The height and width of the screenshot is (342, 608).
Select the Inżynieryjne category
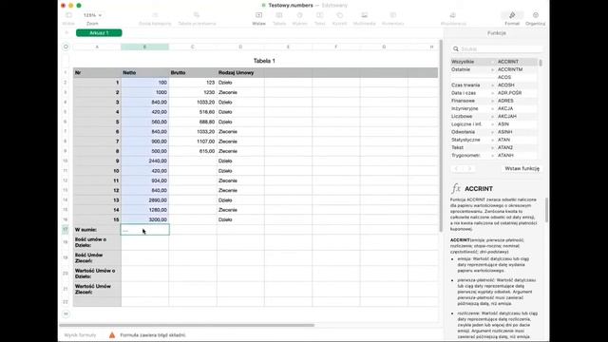tap(473, 108)
